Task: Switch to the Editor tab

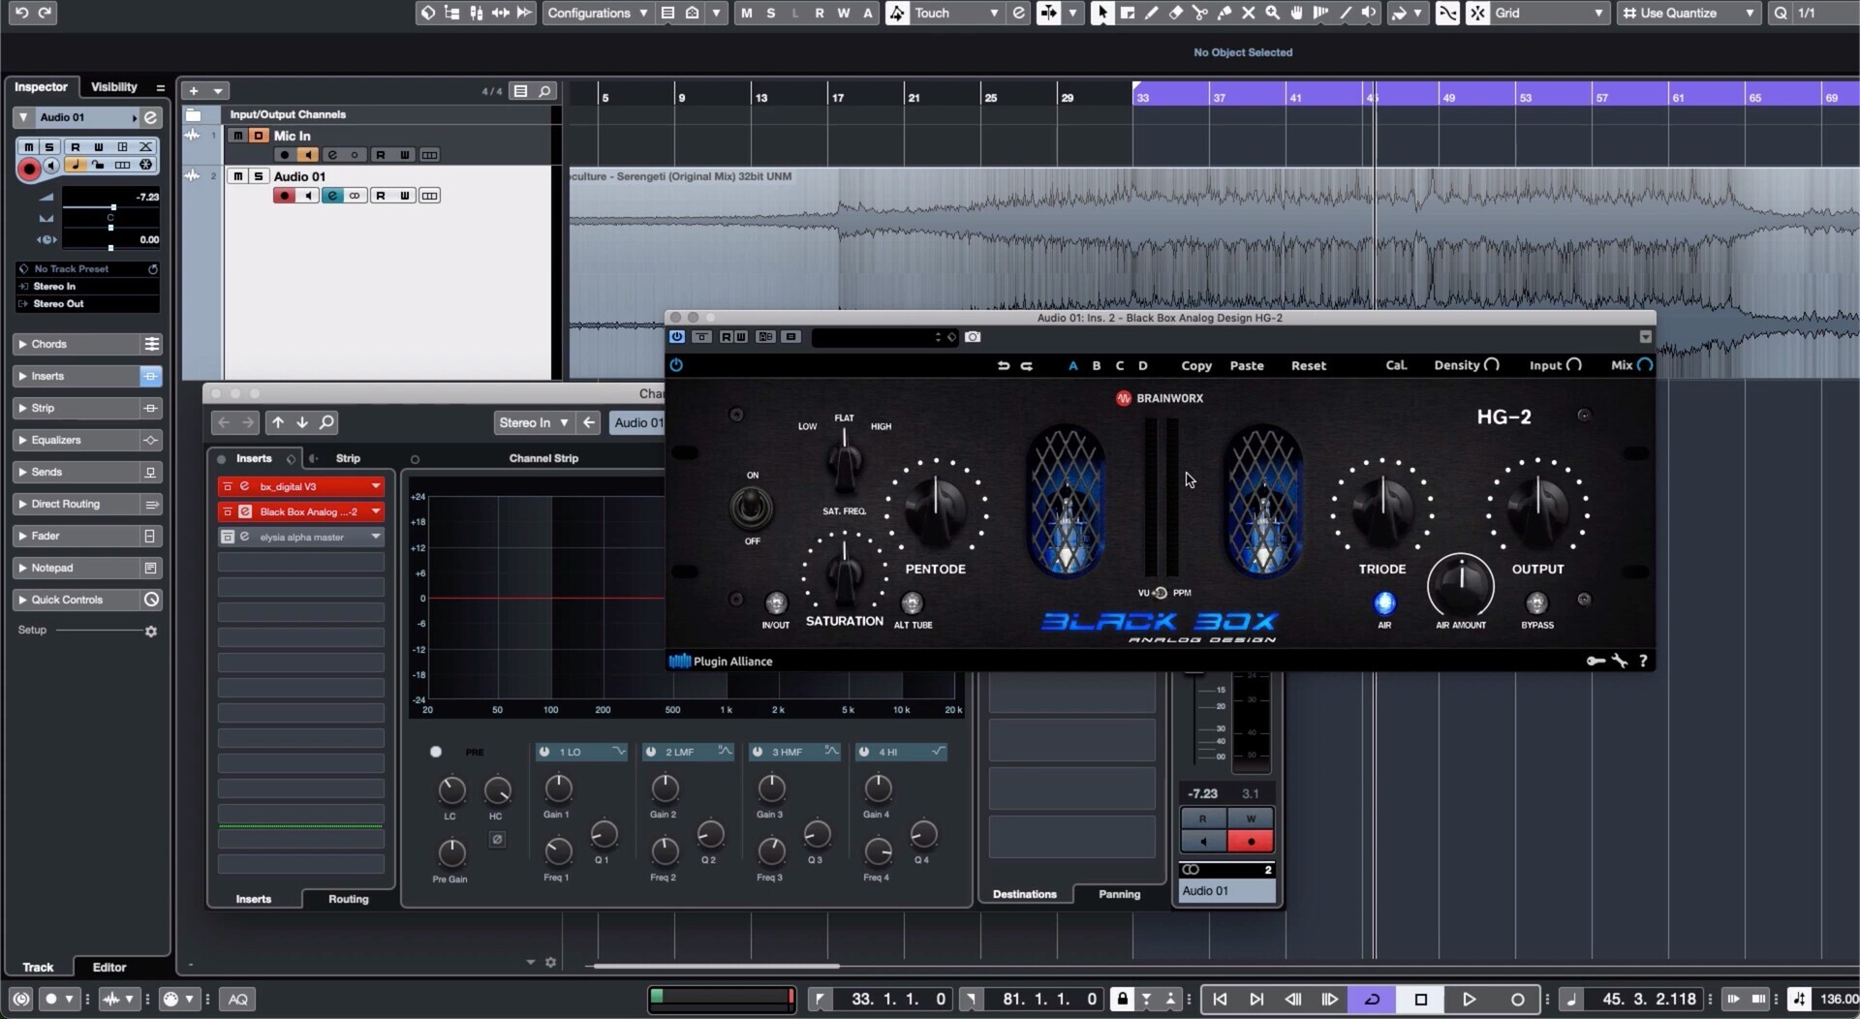Action: coord(108,967)
